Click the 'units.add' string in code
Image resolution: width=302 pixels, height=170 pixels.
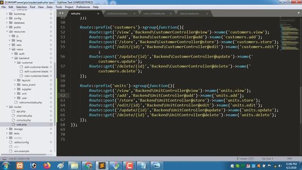click(x=227, y=95)
